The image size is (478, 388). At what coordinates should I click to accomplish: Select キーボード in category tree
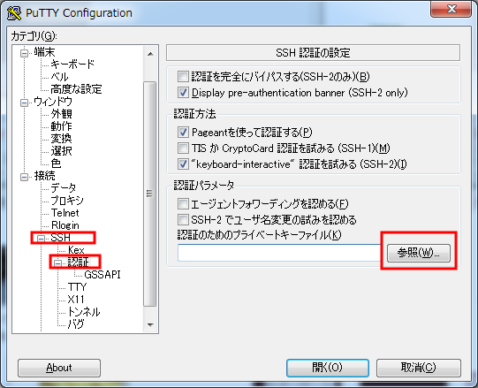pyautogui.click(x=72, y=65)
